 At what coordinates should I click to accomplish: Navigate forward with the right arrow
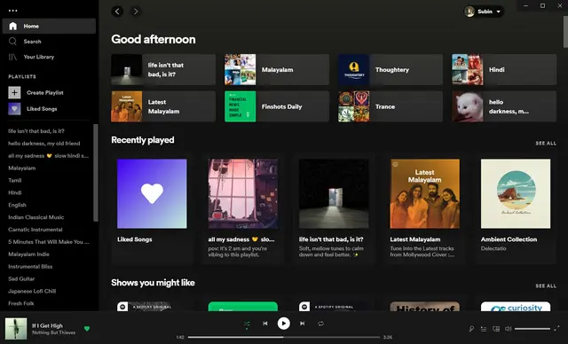coord(136,12)
